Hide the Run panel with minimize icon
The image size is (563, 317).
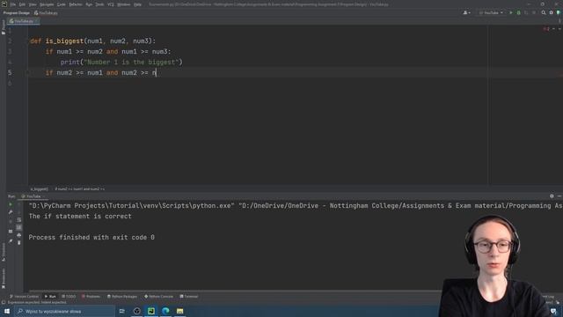[559, 195]
